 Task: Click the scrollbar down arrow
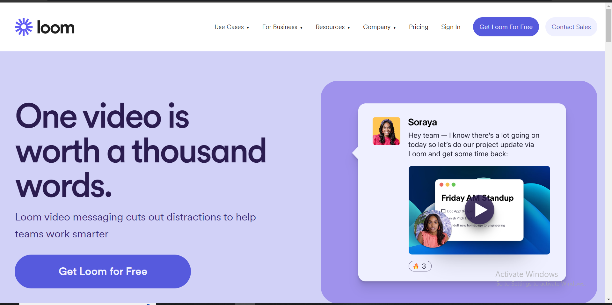click(x=608, y=300)
